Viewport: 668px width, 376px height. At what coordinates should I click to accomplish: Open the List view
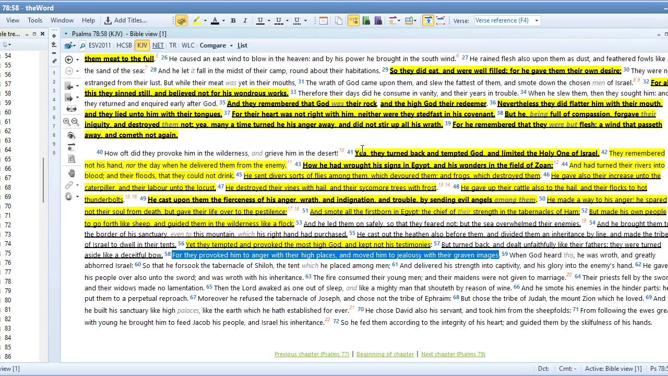point(242,45)
